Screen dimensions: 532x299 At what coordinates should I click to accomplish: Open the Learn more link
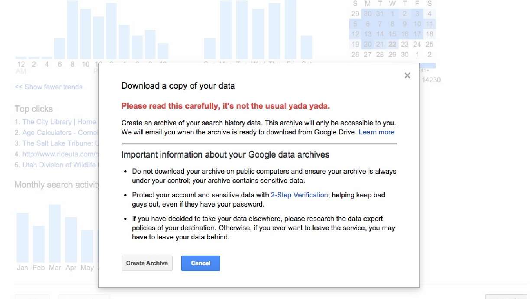[376, 132]
